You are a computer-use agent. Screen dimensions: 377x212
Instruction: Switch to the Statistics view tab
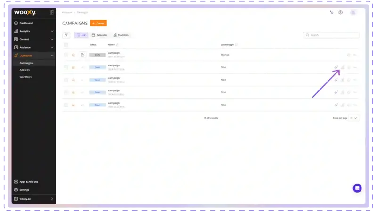[122, 35]
